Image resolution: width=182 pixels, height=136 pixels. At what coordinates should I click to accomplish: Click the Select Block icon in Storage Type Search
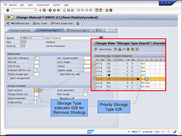133,49
